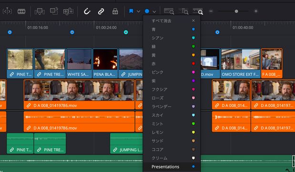Select the OMO STORE EXT F... clip
The image size is (295, 172).
pos(241,63)
